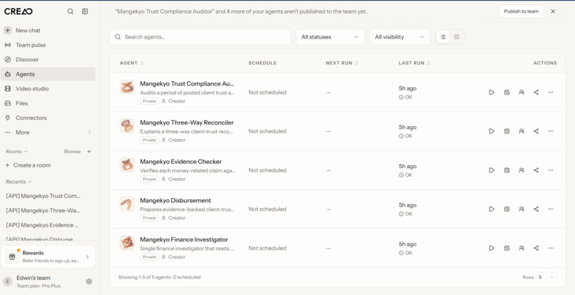
Task: Share the Mangekyo Three-Way Reconciler agent
Action: tap(536, 131)
